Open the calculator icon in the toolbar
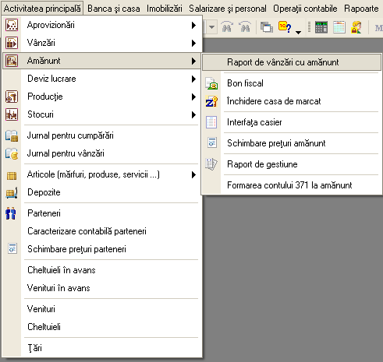383x362 pixels. [321, 27]
